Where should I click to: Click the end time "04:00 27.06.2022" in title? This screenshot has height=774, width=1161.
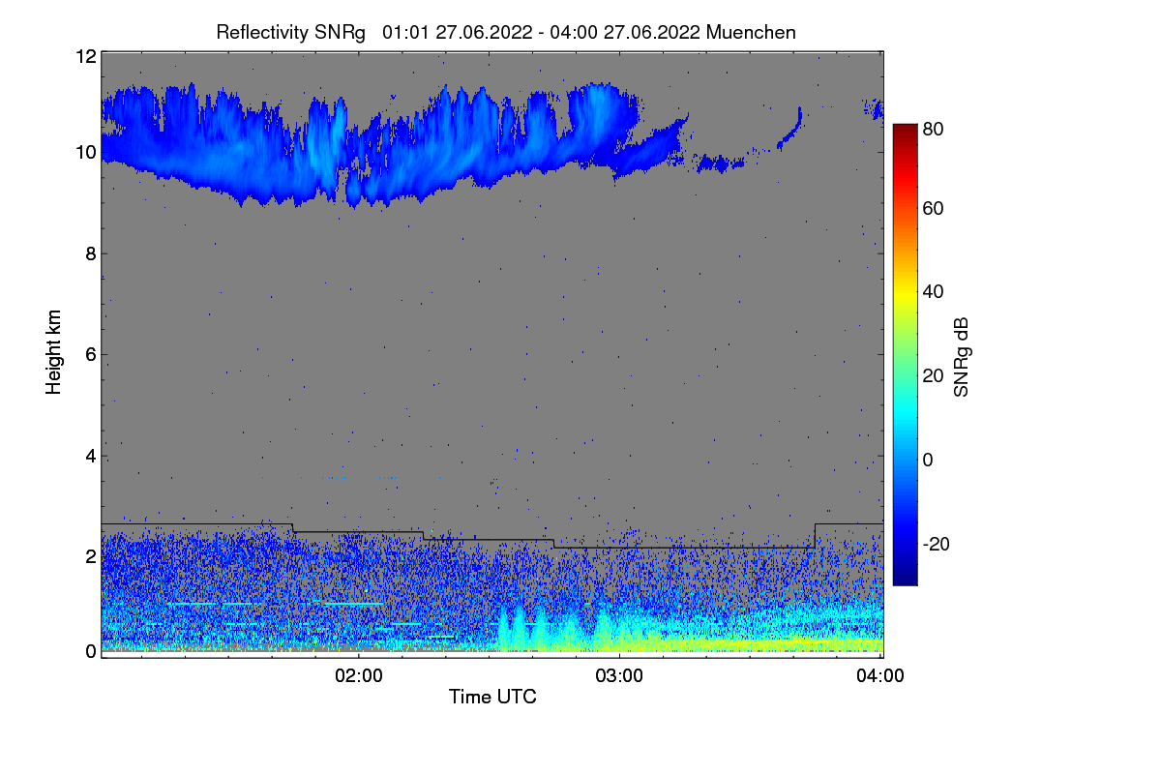coord(625,32)
